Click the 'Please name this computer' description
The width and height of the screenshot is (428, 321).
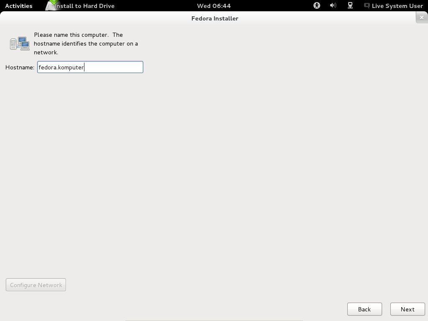coord(86,43)
